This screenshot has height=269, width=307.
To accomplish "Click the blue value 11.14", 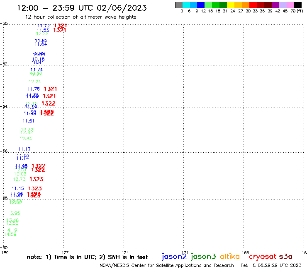I will click(x=22, y=158).
